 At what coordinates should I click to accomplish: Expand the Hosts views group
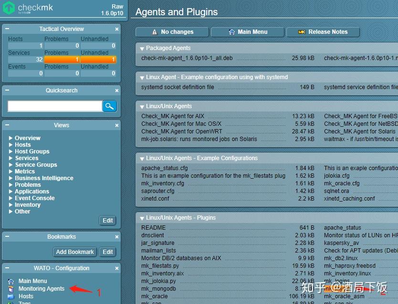click(10, 145)
